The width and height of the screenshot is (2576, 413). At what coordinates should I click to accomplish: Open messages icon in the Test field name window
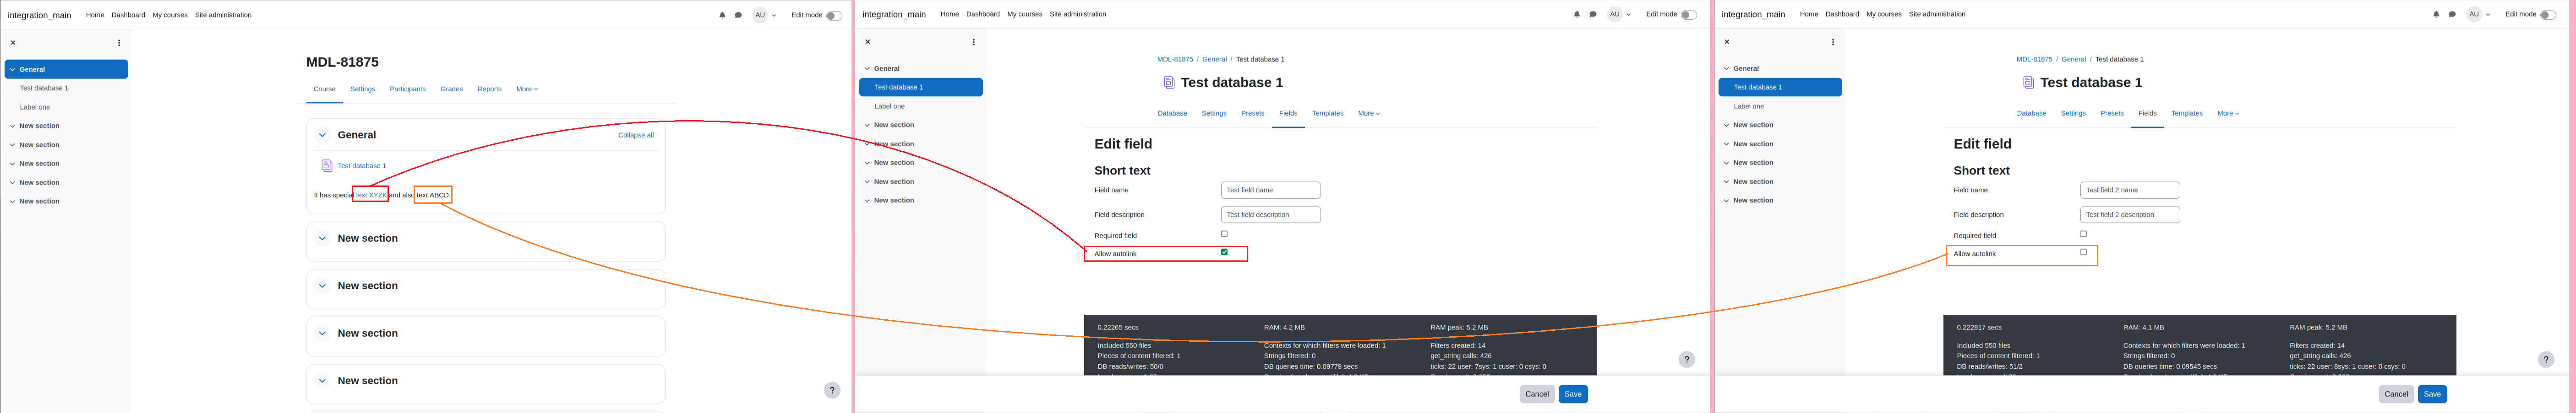tap(1593, 14)
